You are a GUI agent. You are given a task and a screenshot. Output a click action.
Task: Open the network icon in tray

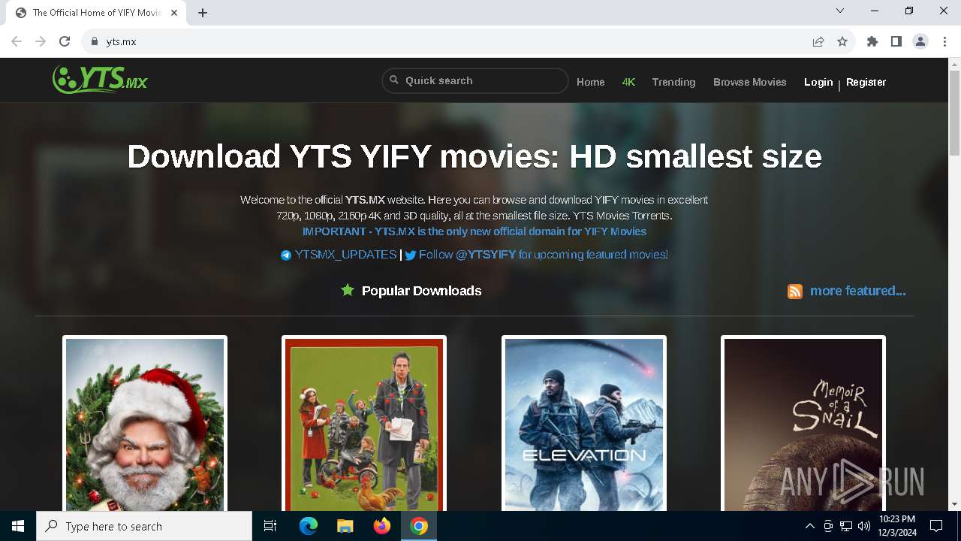pyautogui.click(x=846, y=526)
